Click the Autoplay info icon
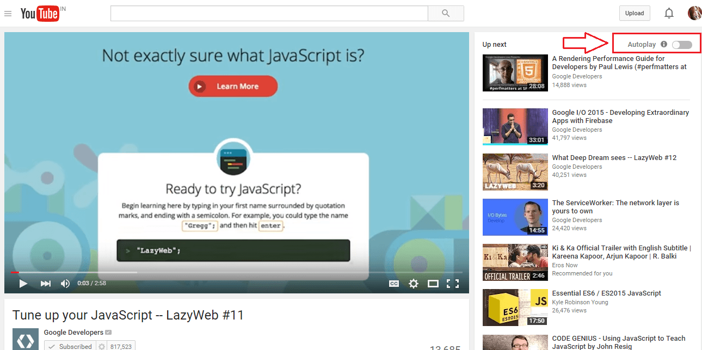This screenshot has width=702, height=350. click(x=663, y=44)
